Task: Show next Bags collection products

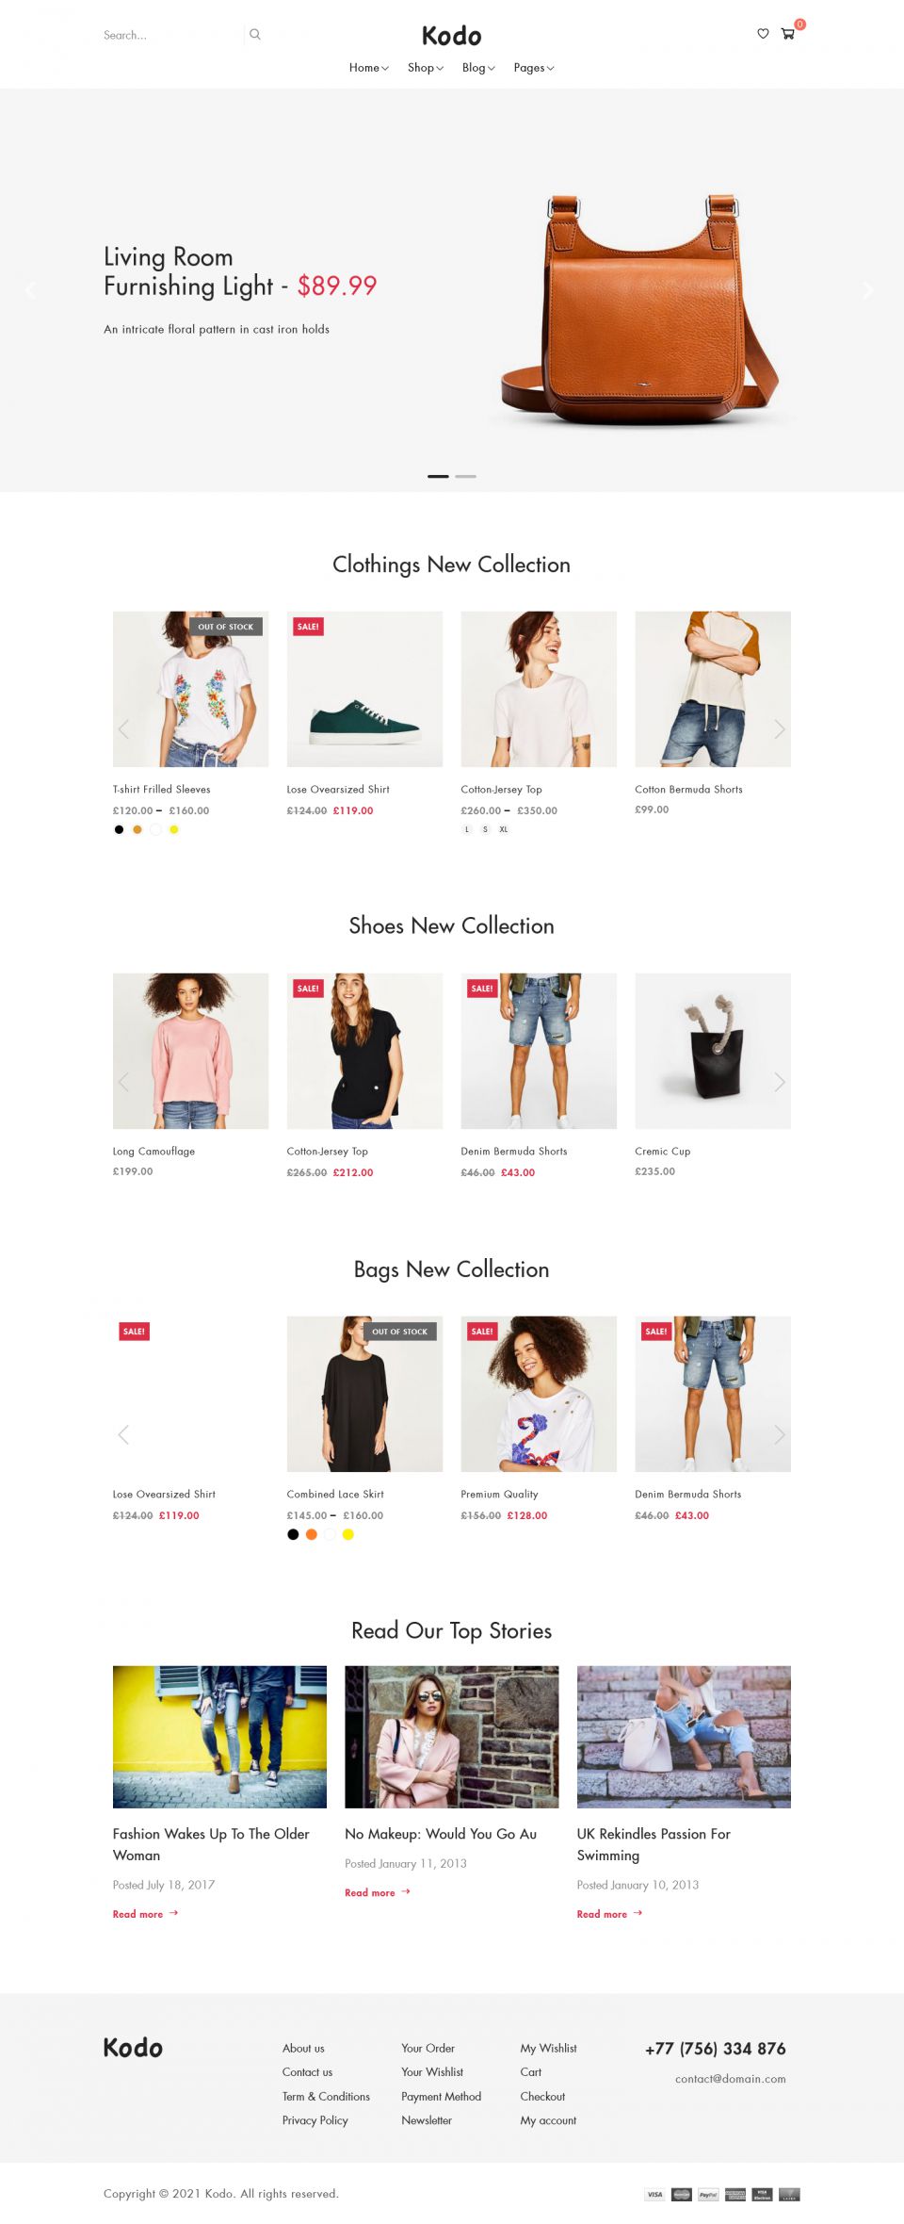Action: pyautogui.click(x=780, y=1434)
